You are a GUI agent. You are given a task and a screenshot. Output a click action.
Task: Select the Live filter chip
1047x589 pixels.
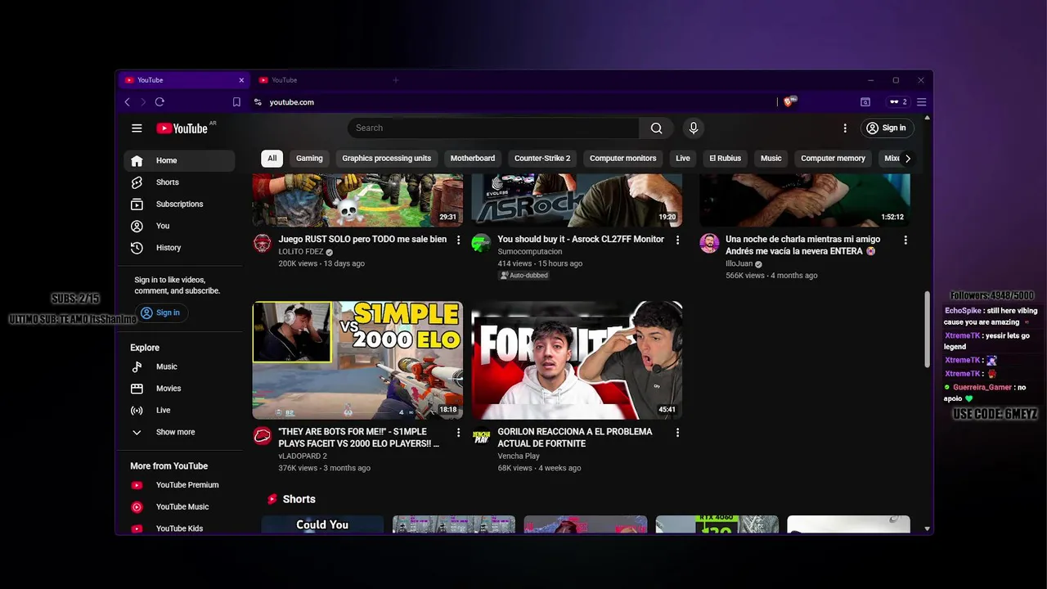point(683,159)
